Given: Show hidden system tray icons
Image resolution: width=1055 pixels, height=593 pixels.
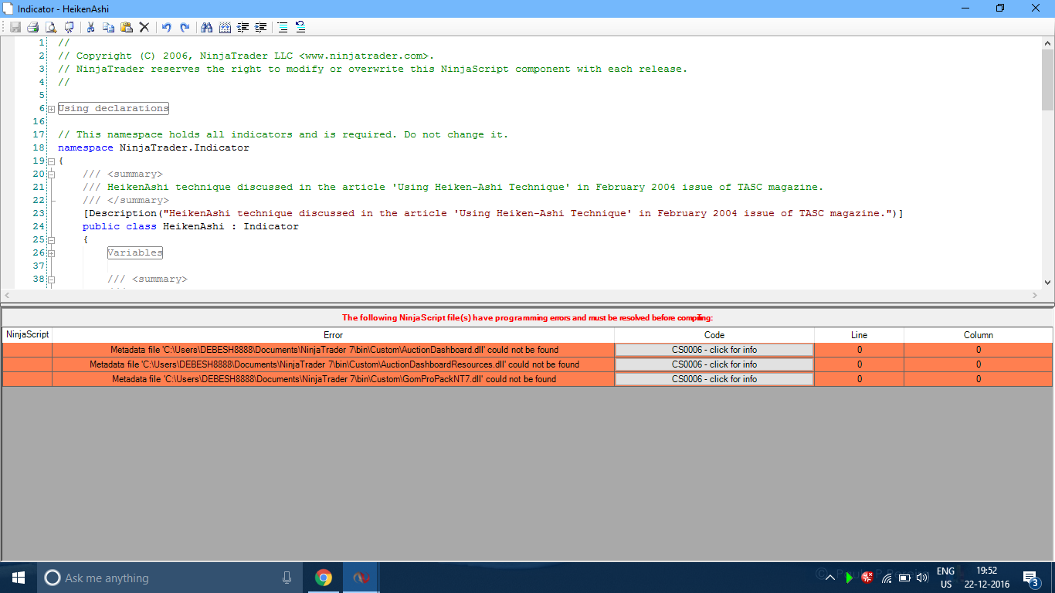Looking at the screenshot, I should point(830,578).
